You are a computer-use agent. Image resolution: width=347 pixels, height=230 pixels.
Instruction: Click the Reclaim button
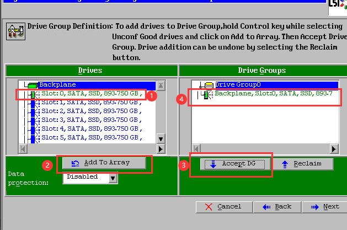click(303, 164)
